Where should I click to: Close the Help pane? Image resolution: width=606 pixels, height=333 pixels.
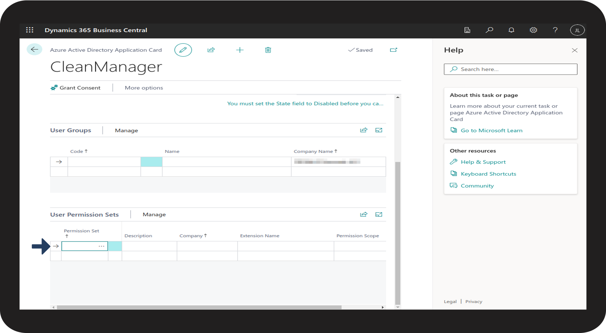(x=575, y=50)
